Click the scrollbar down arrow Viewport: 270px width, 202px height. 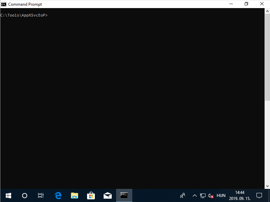pyautogui.click(x=267, y=186)
